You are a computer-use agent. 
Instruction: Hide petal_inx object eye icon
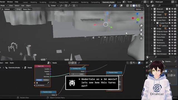[172, 26]
